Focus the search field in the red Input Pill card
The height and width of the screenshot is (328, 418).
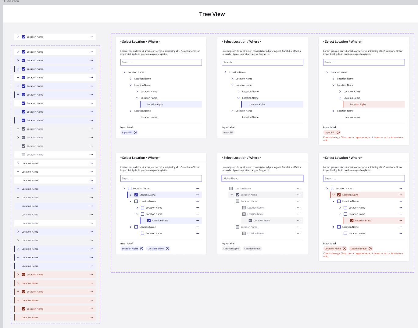pyautogui.click(x=364, y=62)
